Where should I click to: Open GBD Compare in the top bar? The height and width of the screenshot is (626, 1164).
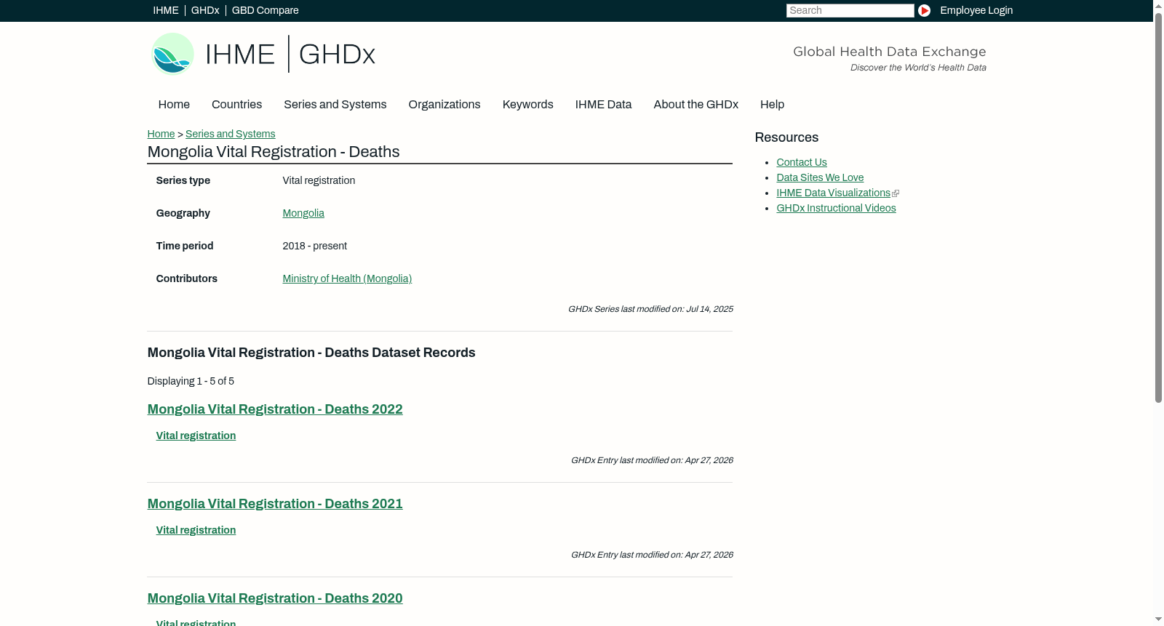point(266,10)
